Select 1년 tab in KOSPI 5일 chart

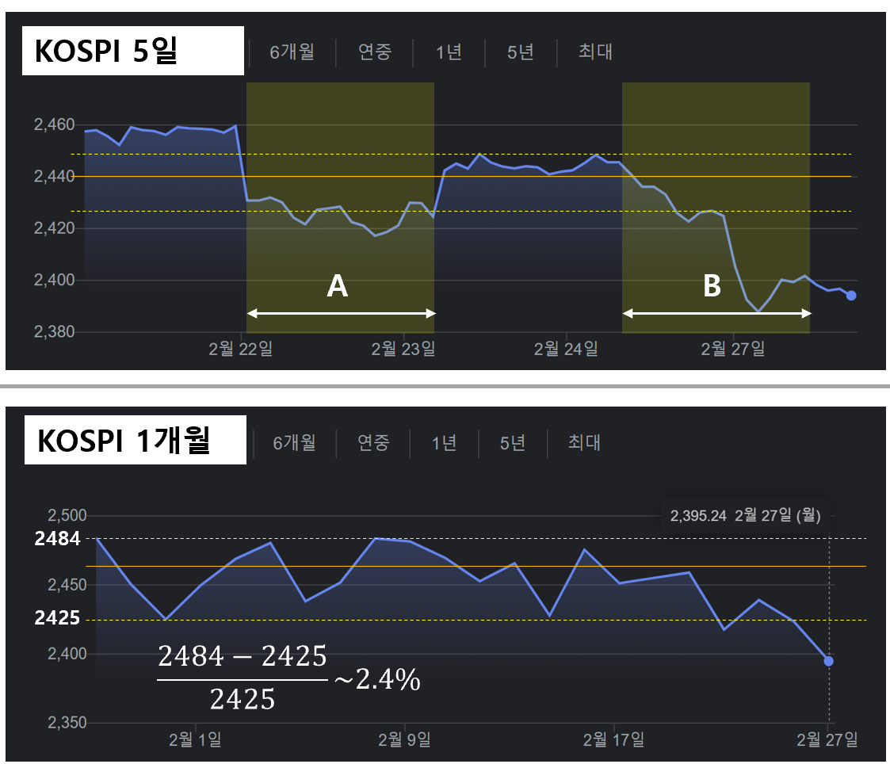coord(449,52)
